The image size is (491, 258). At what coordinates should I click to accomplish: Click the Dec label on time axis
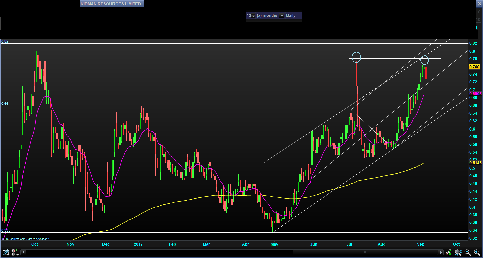[x=106, y=244]
